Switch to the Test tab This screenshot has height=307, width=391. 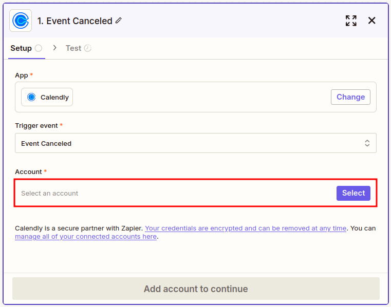(79, 48)
